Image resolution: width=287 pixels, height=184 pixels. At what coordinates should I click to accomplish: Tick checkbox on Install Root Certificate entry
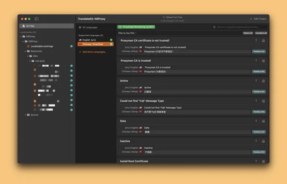[x=263, y=161]
